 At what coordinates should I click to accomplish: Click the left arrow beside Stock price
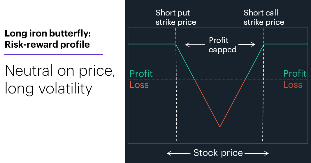pos(178,153)
